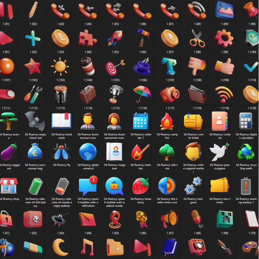Select the target with arrow 1 (105)
The height and width of the screenshot is (259, 259).
[x=115, y=67]
